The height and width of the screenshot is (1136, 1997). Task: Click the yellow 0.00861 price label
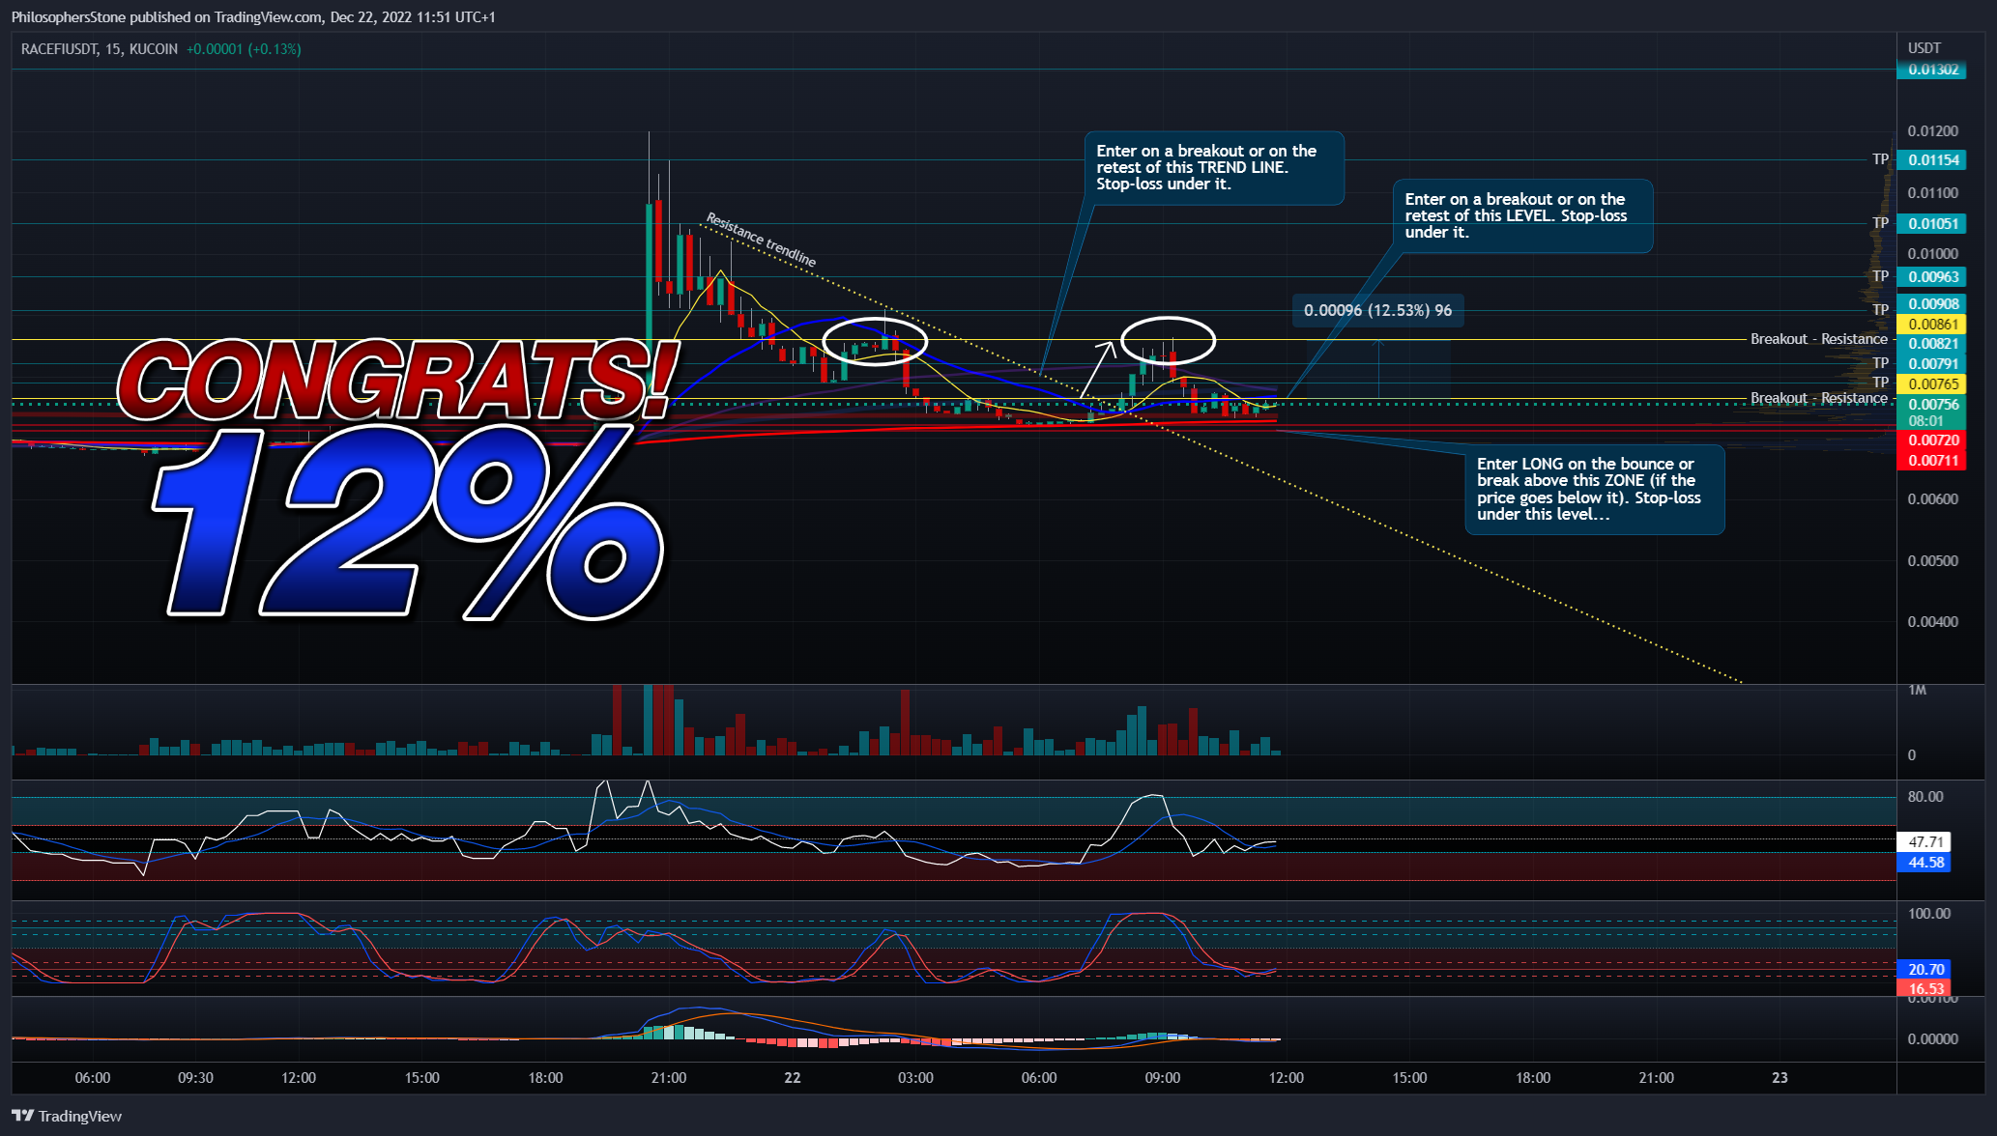(1931, 325)
